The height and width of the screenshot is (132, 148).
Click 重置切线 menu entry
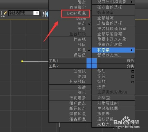(78, 34)
